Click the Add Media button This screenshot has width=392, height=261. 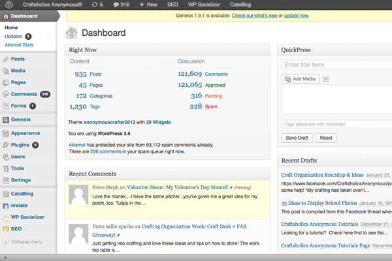point(301,79)
